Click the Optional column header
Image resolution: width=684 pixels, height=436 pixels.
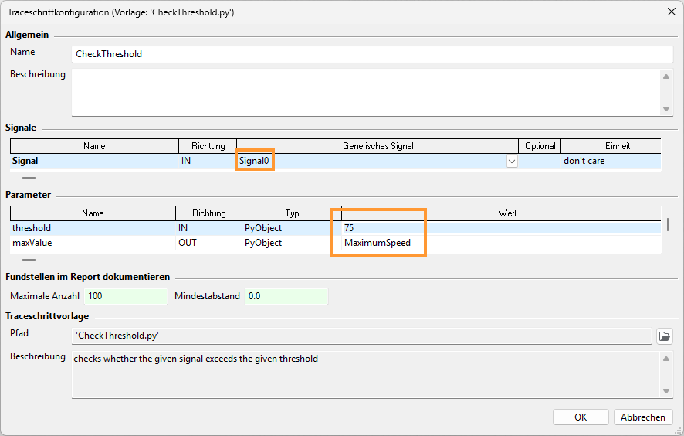540,146
